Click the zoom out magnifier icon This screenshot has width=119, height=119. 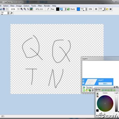tap(25, 9)
